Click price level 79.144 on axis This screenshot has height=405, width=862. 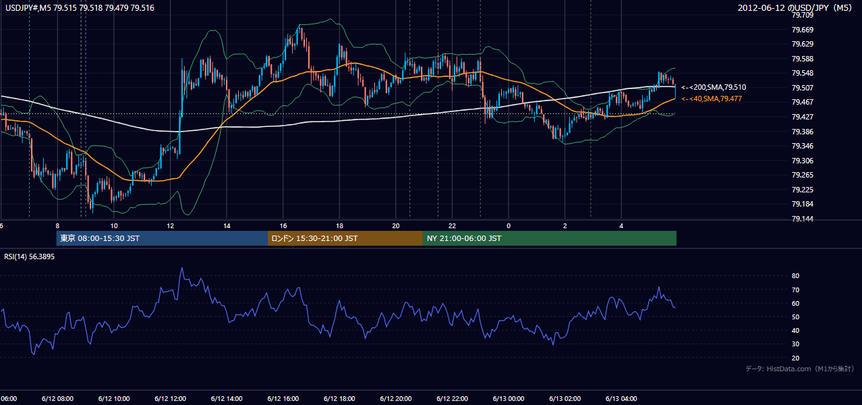tap(803, 219)
